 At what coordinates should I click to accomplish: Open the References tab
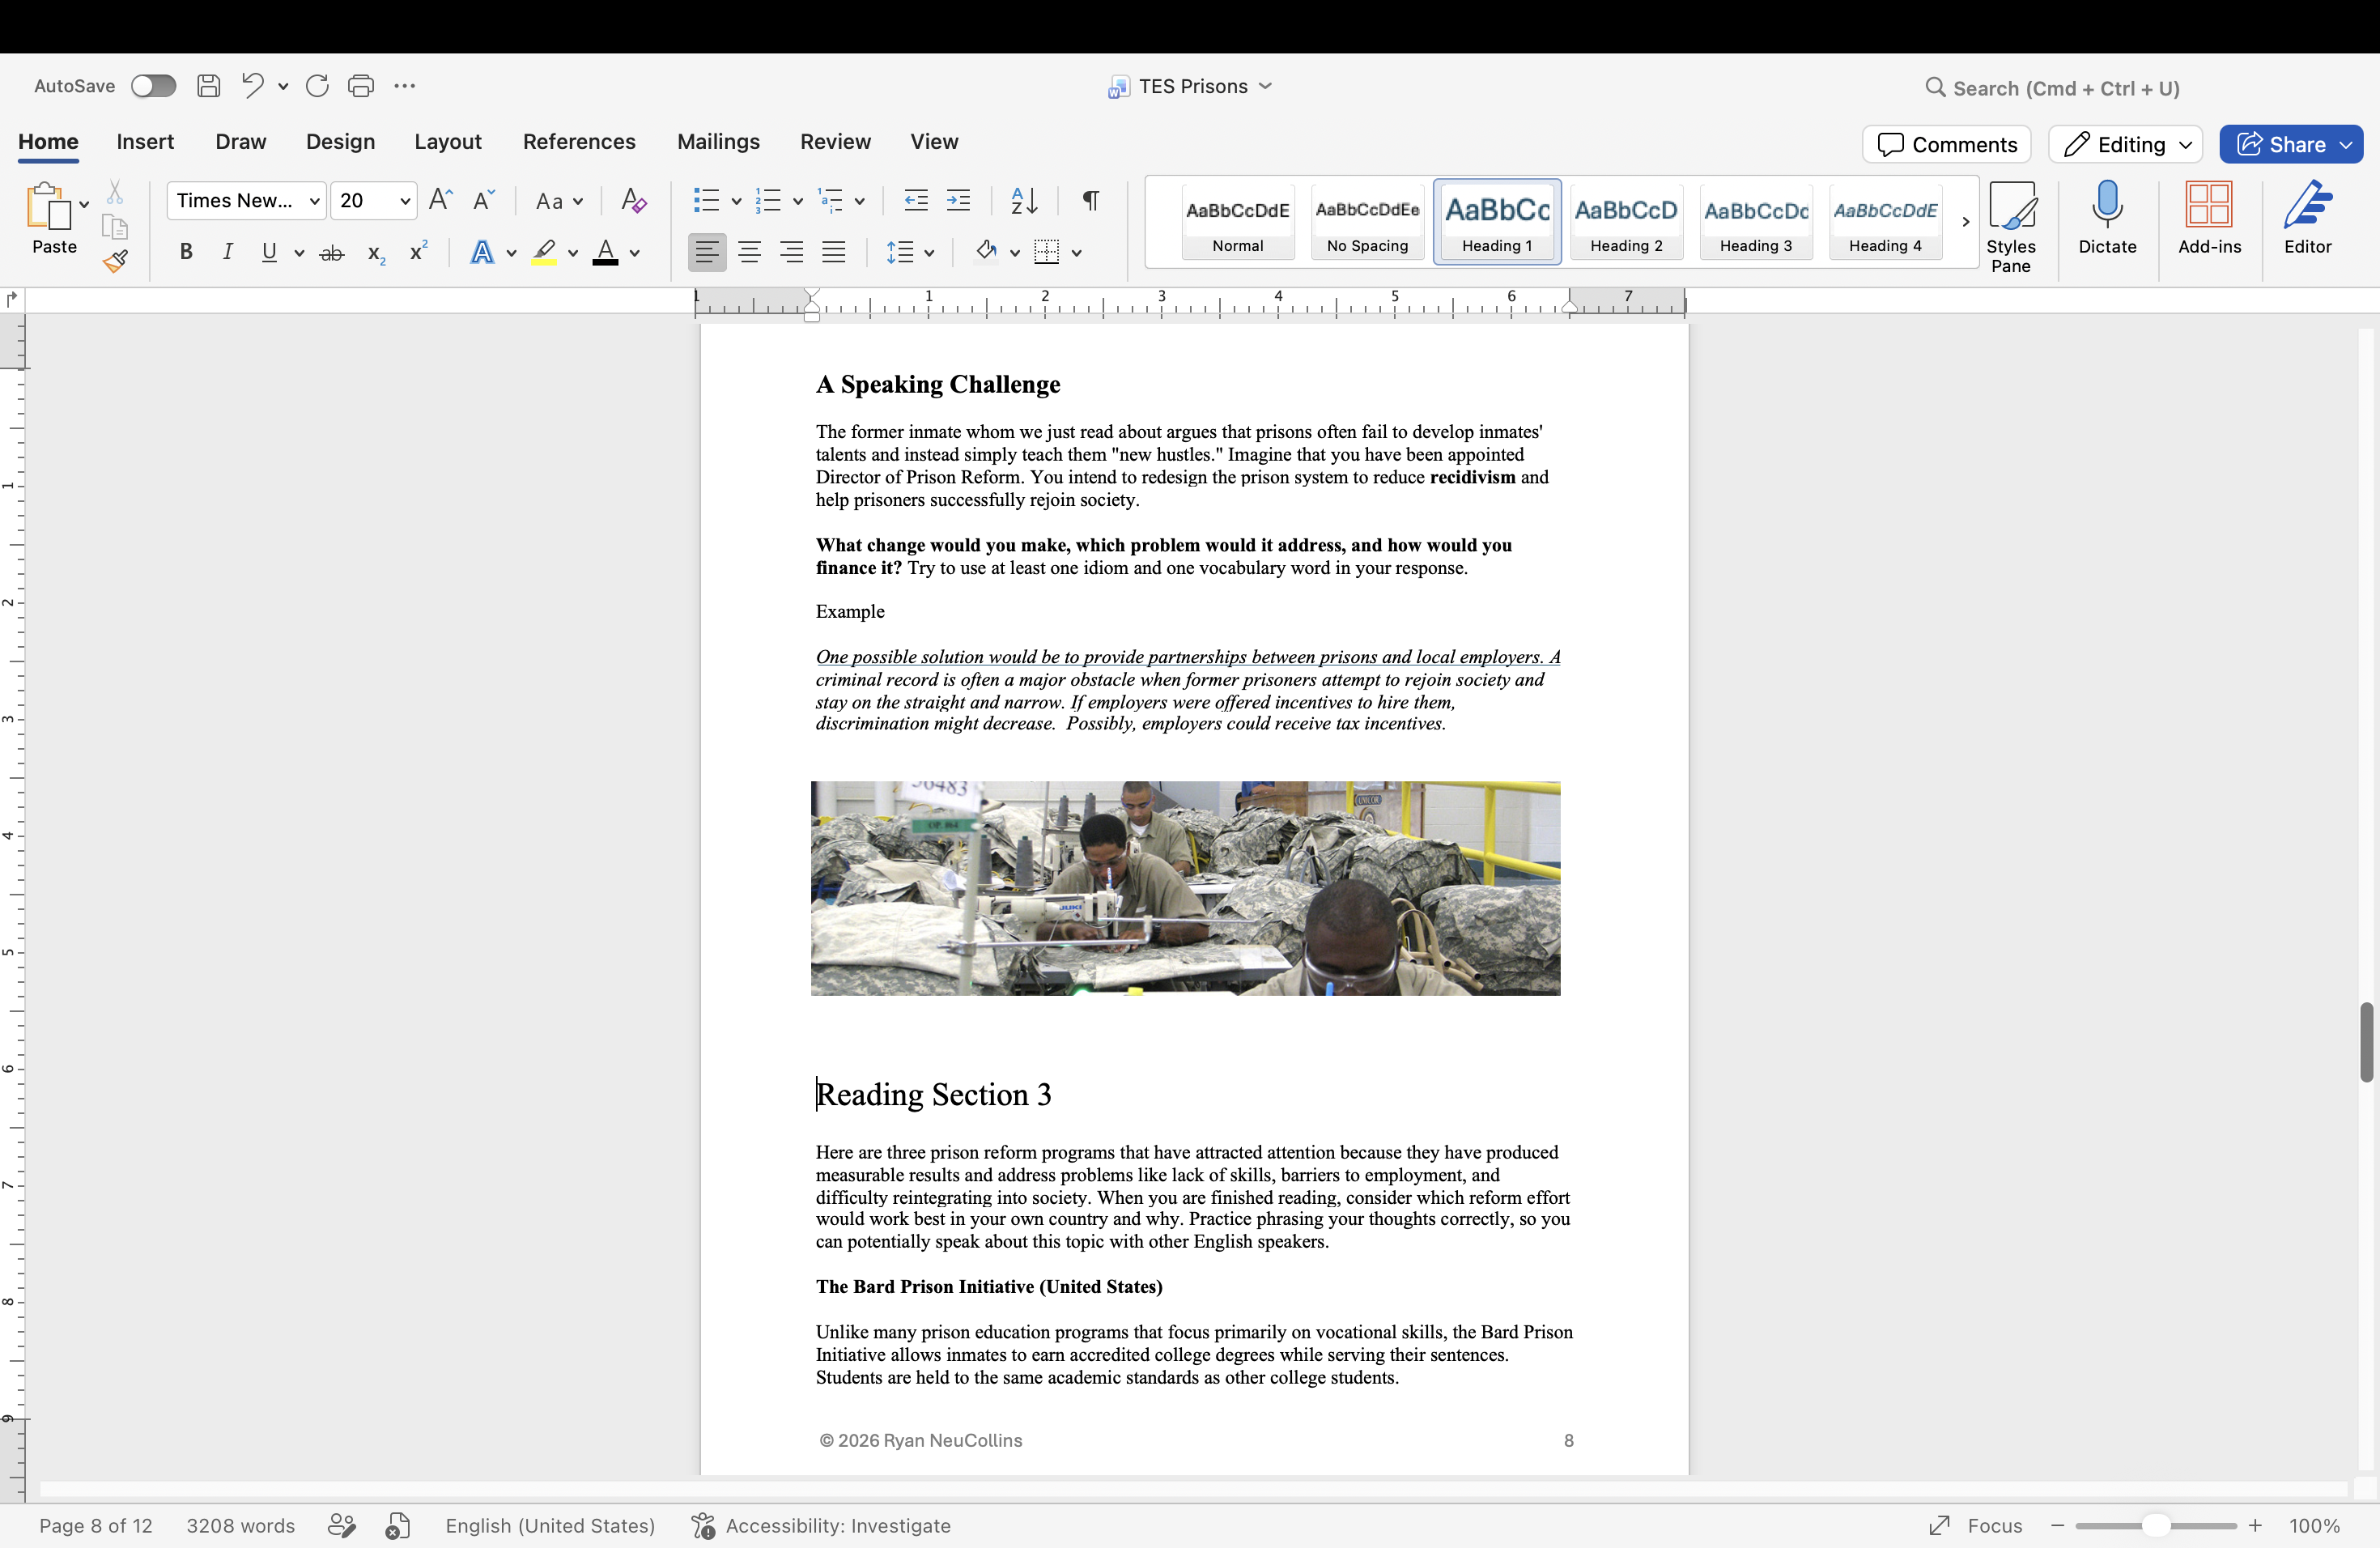(x=579, y=141)
